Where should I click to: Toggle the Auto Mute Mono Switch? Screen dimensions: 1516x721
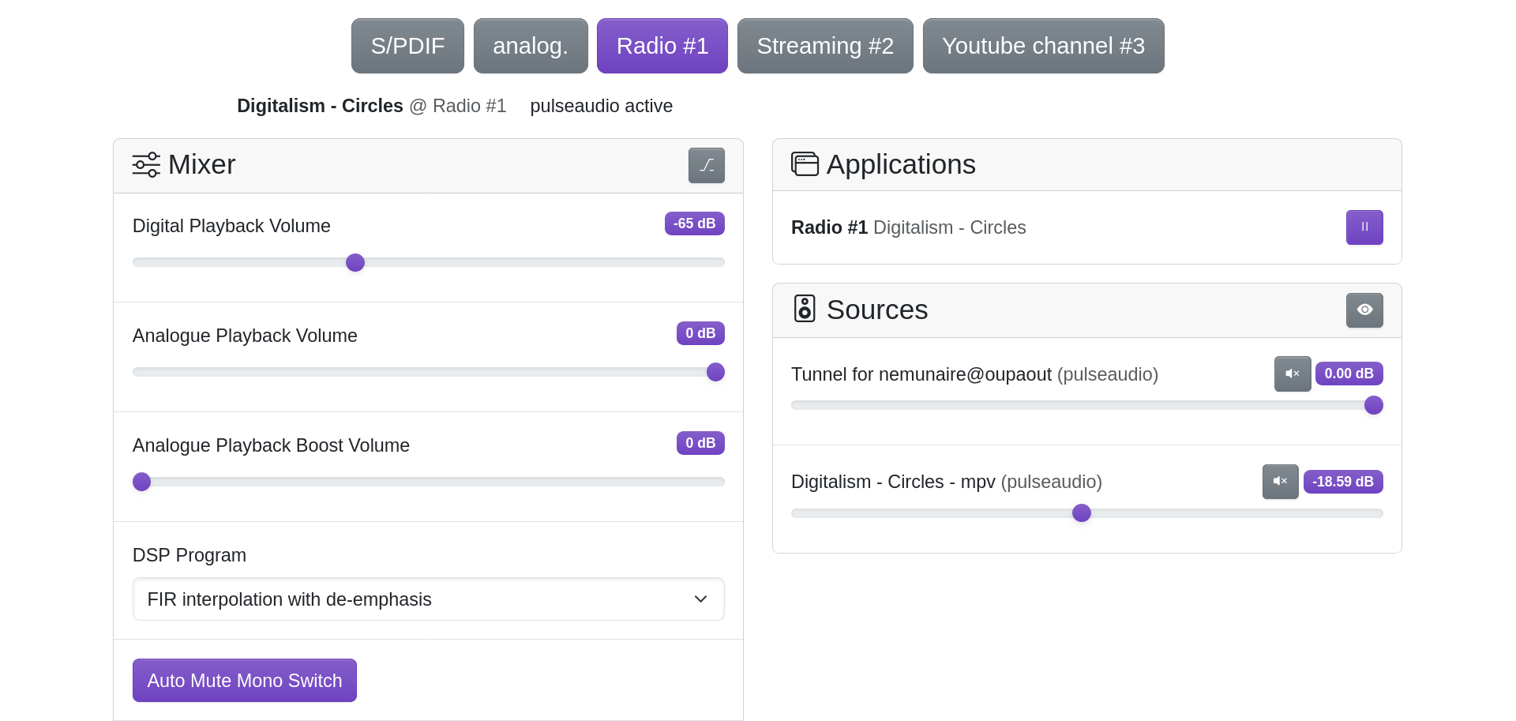pos(245,681)
